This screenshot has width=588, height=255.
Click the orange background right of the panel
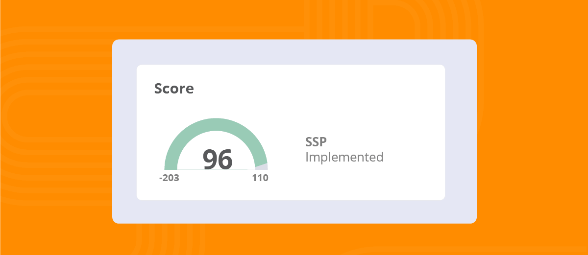[532, 127]
